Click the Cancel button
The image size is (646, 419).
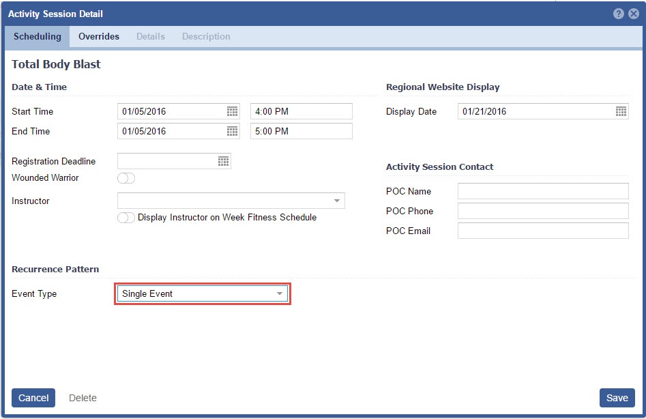click(x=33, y=398)
